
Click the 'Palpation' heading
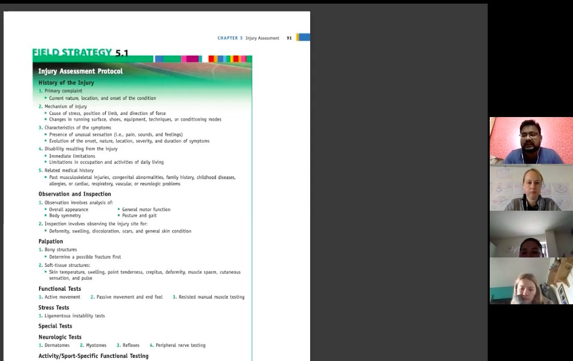(x=51, y=241)
